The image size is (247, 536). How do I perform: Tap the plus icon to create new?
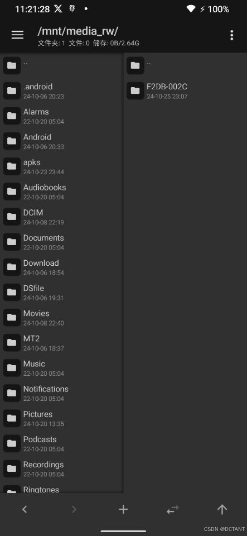pos(123,509)
